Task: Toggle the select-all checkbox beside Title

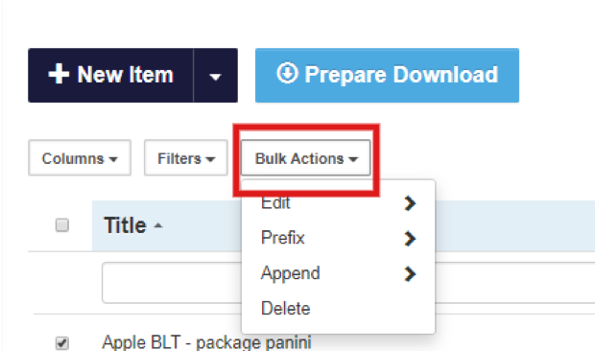Action: click(x=62, y=224)
